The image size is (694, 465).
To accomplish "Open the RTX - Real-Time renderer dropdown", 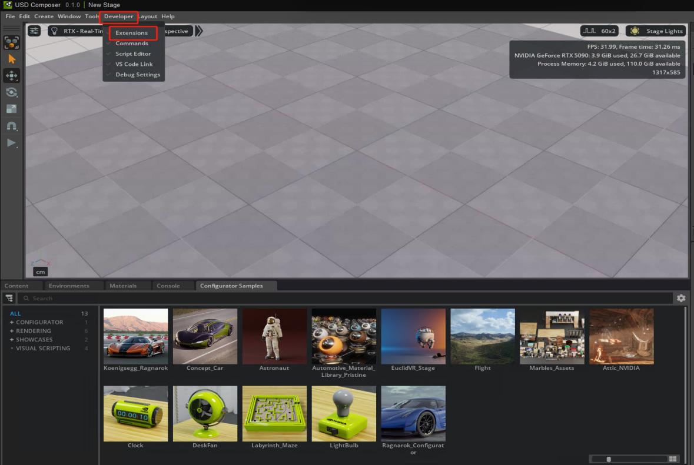I will pos(76,31).
